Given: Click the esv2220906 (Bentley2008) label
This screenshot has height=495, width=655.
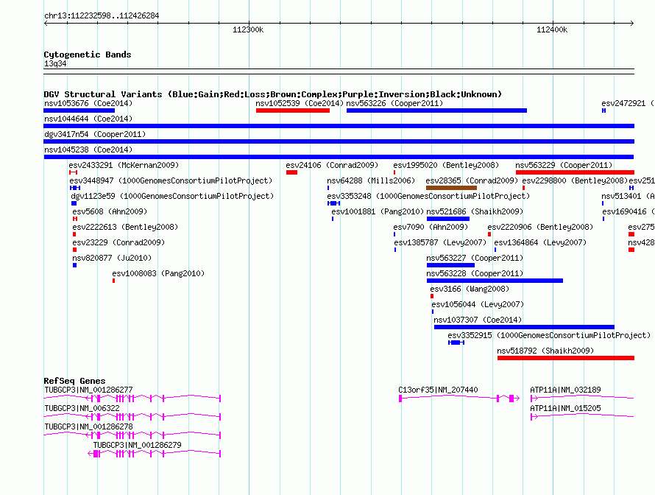Looking at the screenshot, I should (x=540, y=227).
